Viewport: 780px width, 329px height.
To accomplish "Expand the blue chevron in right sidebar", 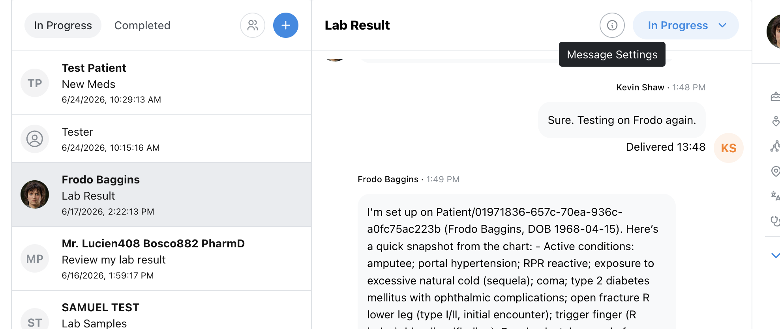I will (775, 256).
